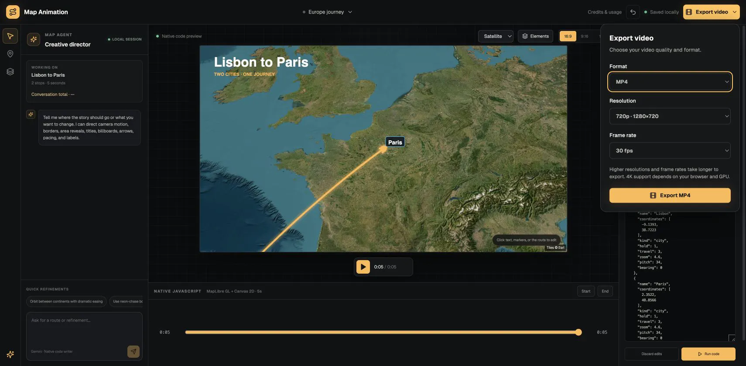Click the code editor resize corner handle
The height and width of the screenshot is (366, 746).
732,338
